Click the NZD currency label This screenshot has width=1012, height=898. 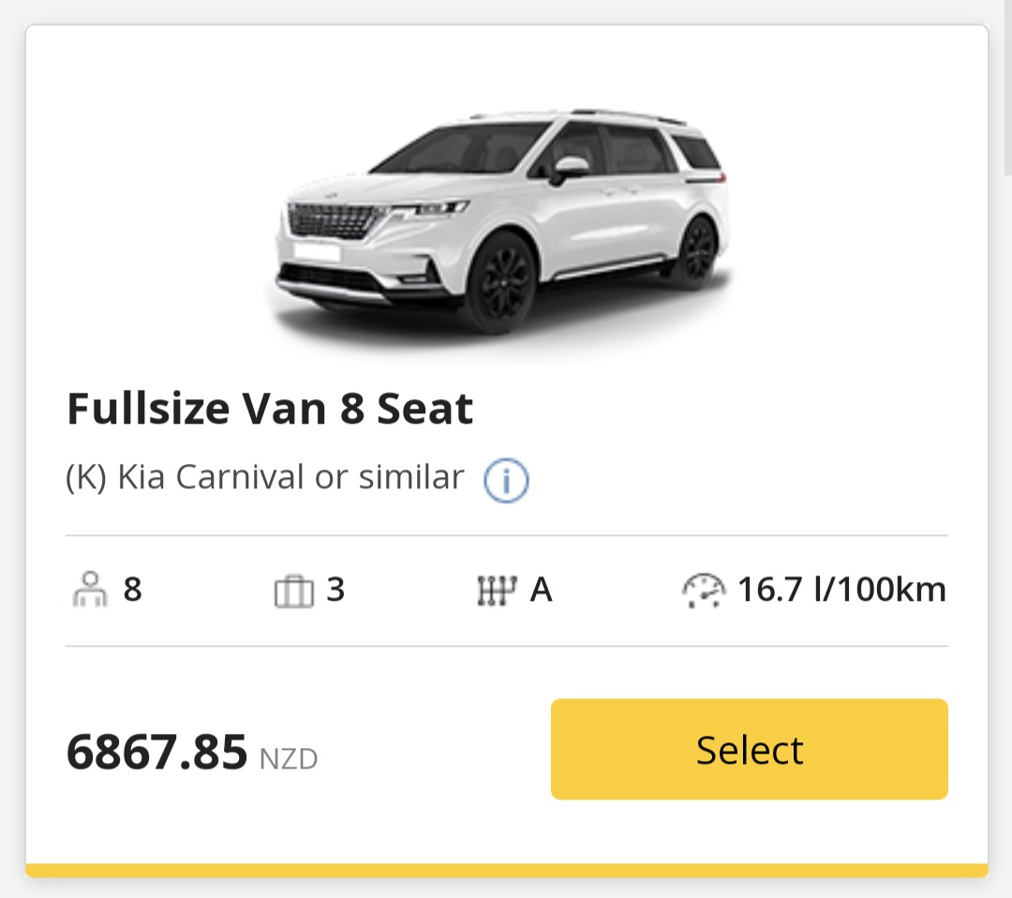point(289,757)
